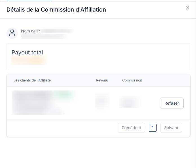Viewport: 196px width, 168px height.
Task: Click the Payout total heading
Action: point(27,52)
